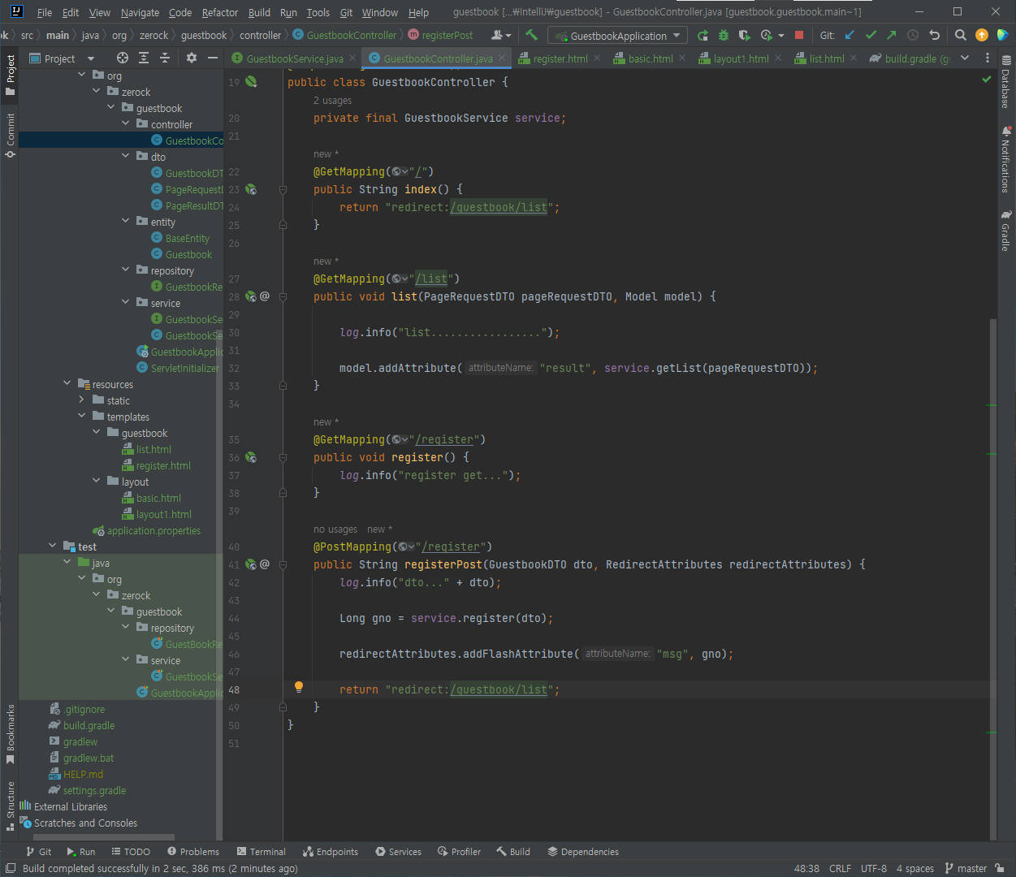Click the gutter icon beside register() on line 36

point(251,457)
